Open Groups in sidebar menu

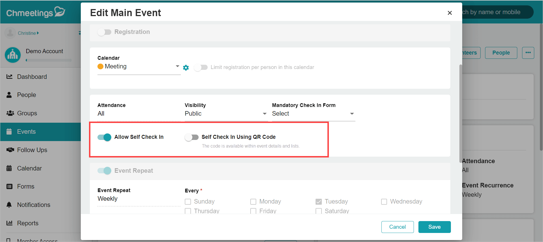pos(41,113)
